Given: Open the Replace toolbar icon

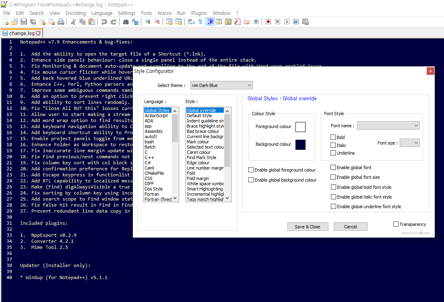Looking at the screenshot, I should tap(135, 22).
